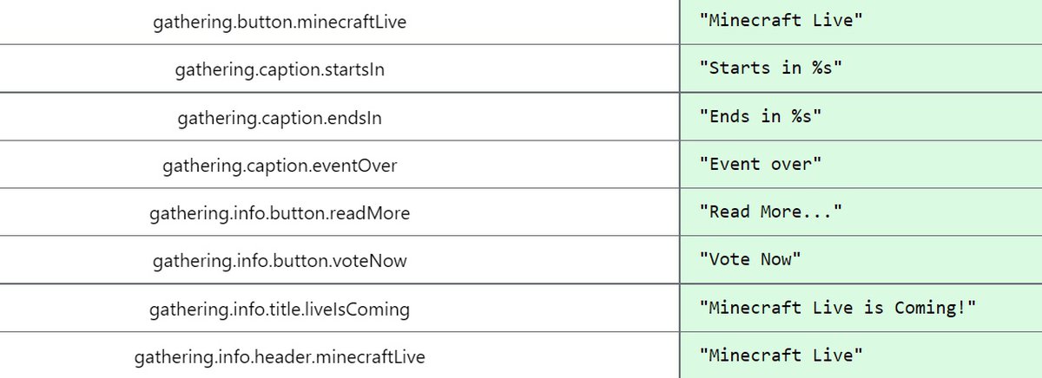Select the "Minecraft Live" value for gathering.info.header.minecraftLive
Screen dimensions: 1042x378
[781, 356]
